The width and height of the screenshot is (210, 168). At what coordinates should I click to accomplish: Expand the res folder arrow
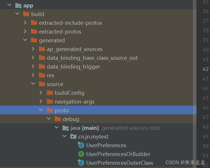pyautogui.click(x=33, y=75)
